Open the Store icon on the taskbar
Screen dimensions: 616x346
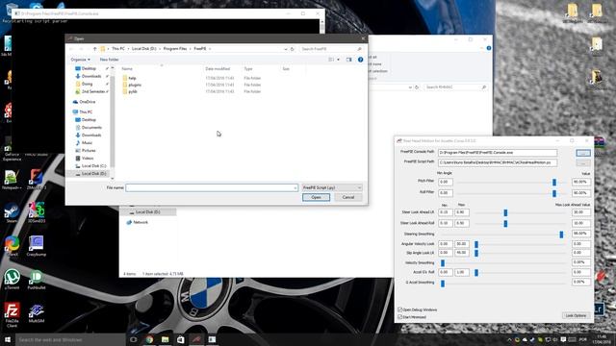coord(181,339)
